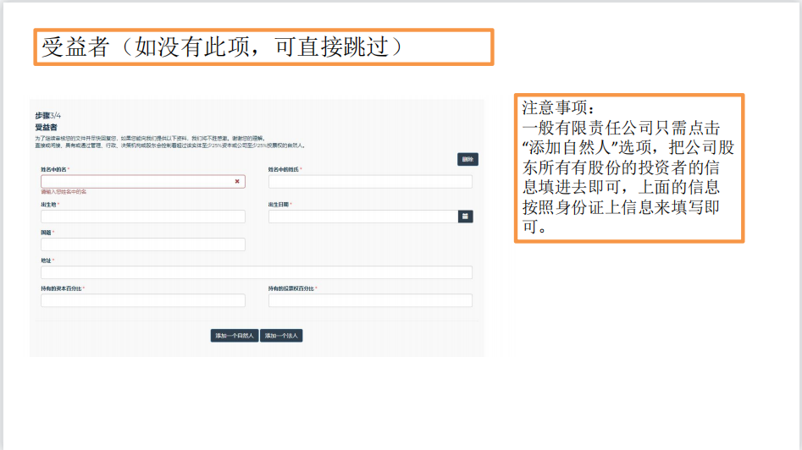
Task: Click the red X icon in 姓名中的名 field
Action: [237, 181]
